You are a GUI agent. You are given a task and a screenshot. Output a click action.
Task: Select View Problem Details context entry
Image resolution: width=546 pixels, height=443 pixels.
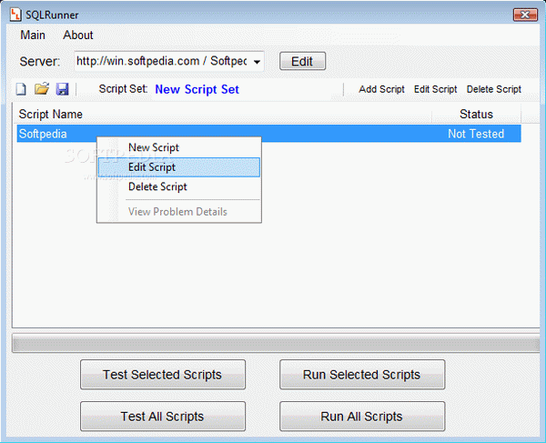179,212
